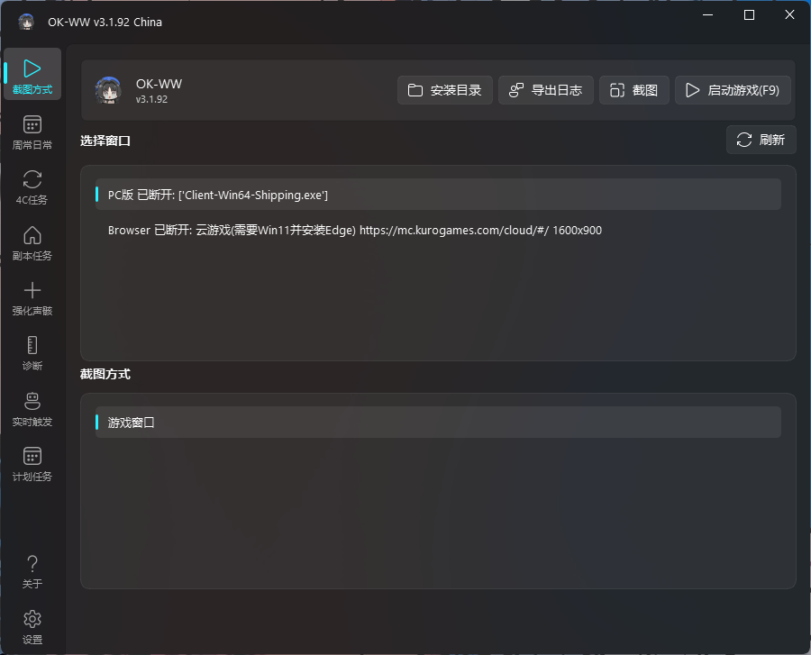Viewport: 811px width, 655px height.
Task: Export logs with 导出日志
Action: 546,89
